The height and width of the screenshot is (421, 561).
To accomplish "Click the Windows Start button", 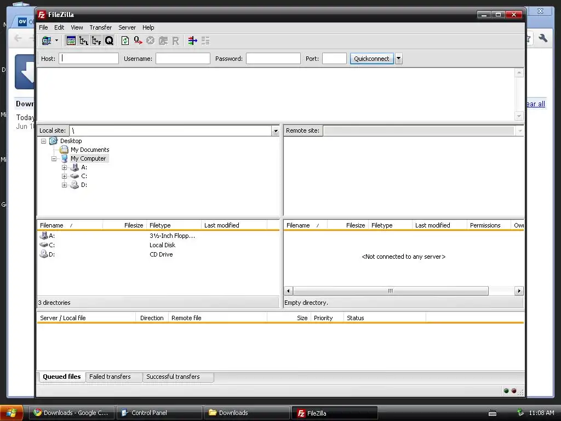I will click(12, 413).
